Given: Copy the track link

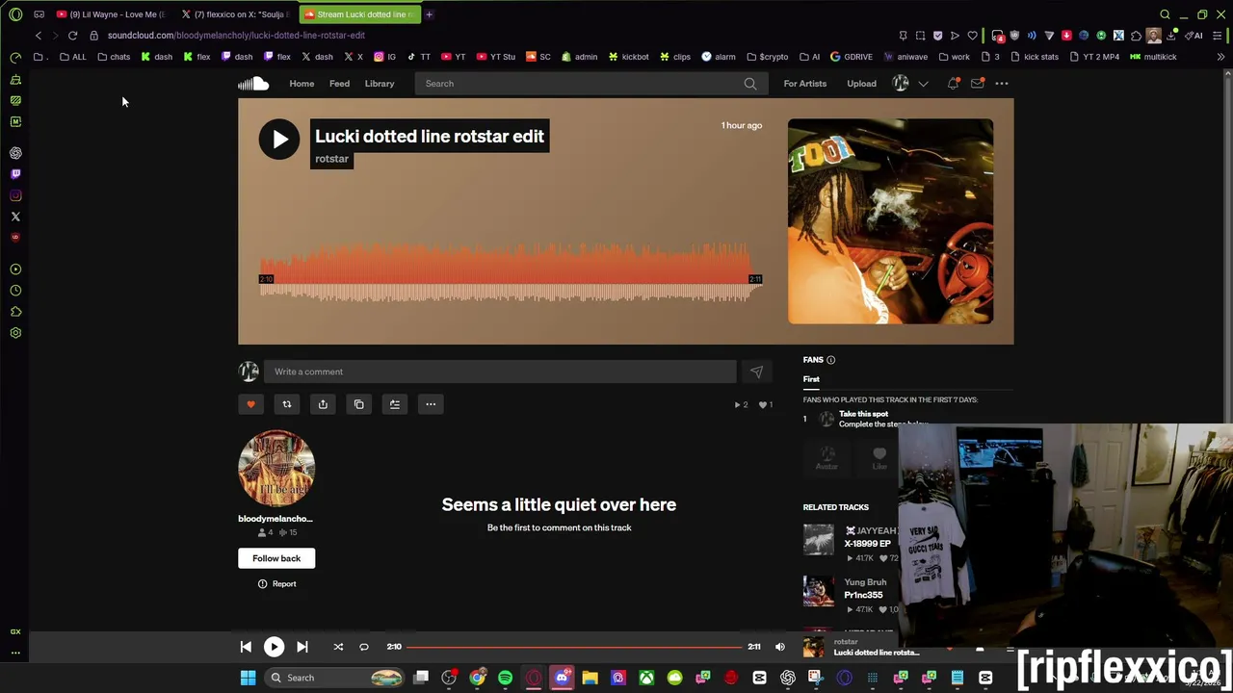Looking at the screenshot, I should 358,404.
